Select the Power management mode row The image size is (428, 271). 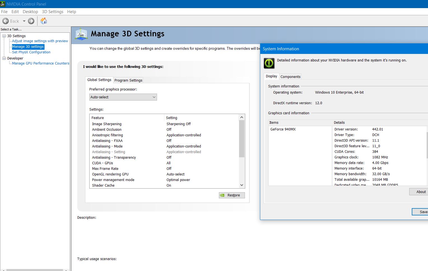(164, 180)
